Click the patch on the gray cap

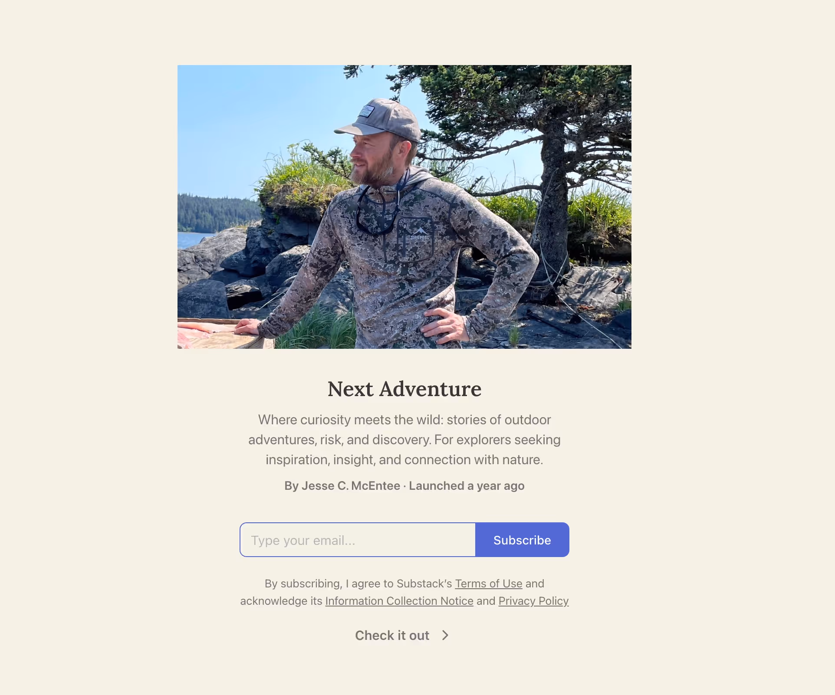[x=366, y=111]
